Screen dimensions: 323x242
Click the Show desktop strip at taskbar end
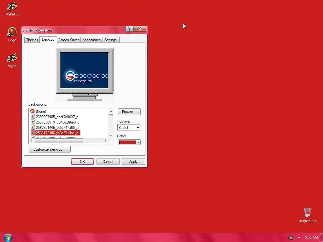coord(321,238)
